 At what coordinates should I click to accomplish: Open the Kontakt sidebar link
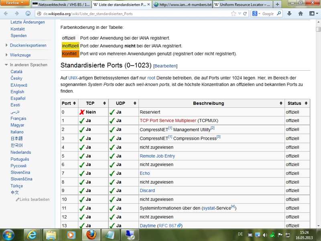pos(18,29)
